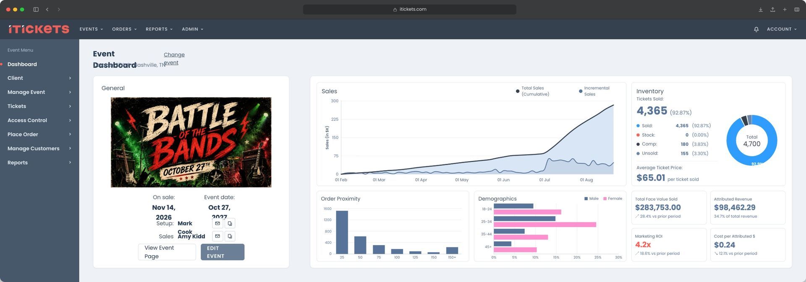Viewport: 806px width, 282px height.
Task: Toggle Incremental Sales legend series
Action: coord(594,91)
